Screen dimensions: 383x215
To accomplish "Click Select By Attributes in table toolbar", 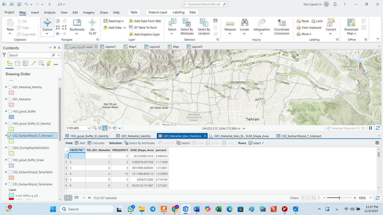I will point(139,143).
